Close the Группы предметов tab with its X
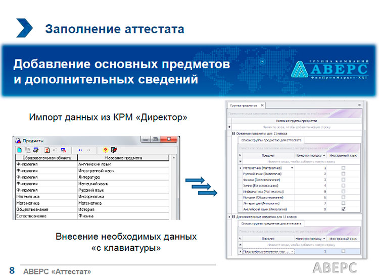The image size is (379, 280). [262, 105]
